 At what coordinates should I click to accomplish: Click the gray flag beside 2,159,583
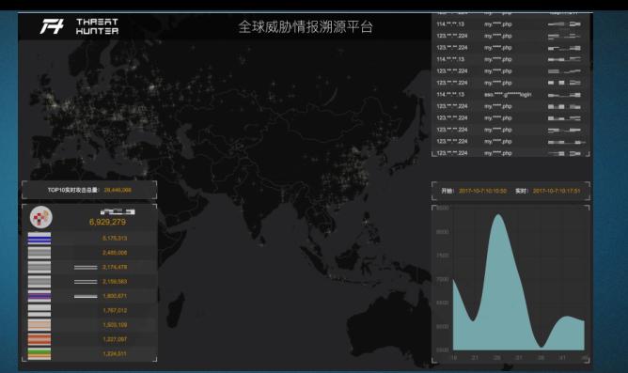[39, 282]
